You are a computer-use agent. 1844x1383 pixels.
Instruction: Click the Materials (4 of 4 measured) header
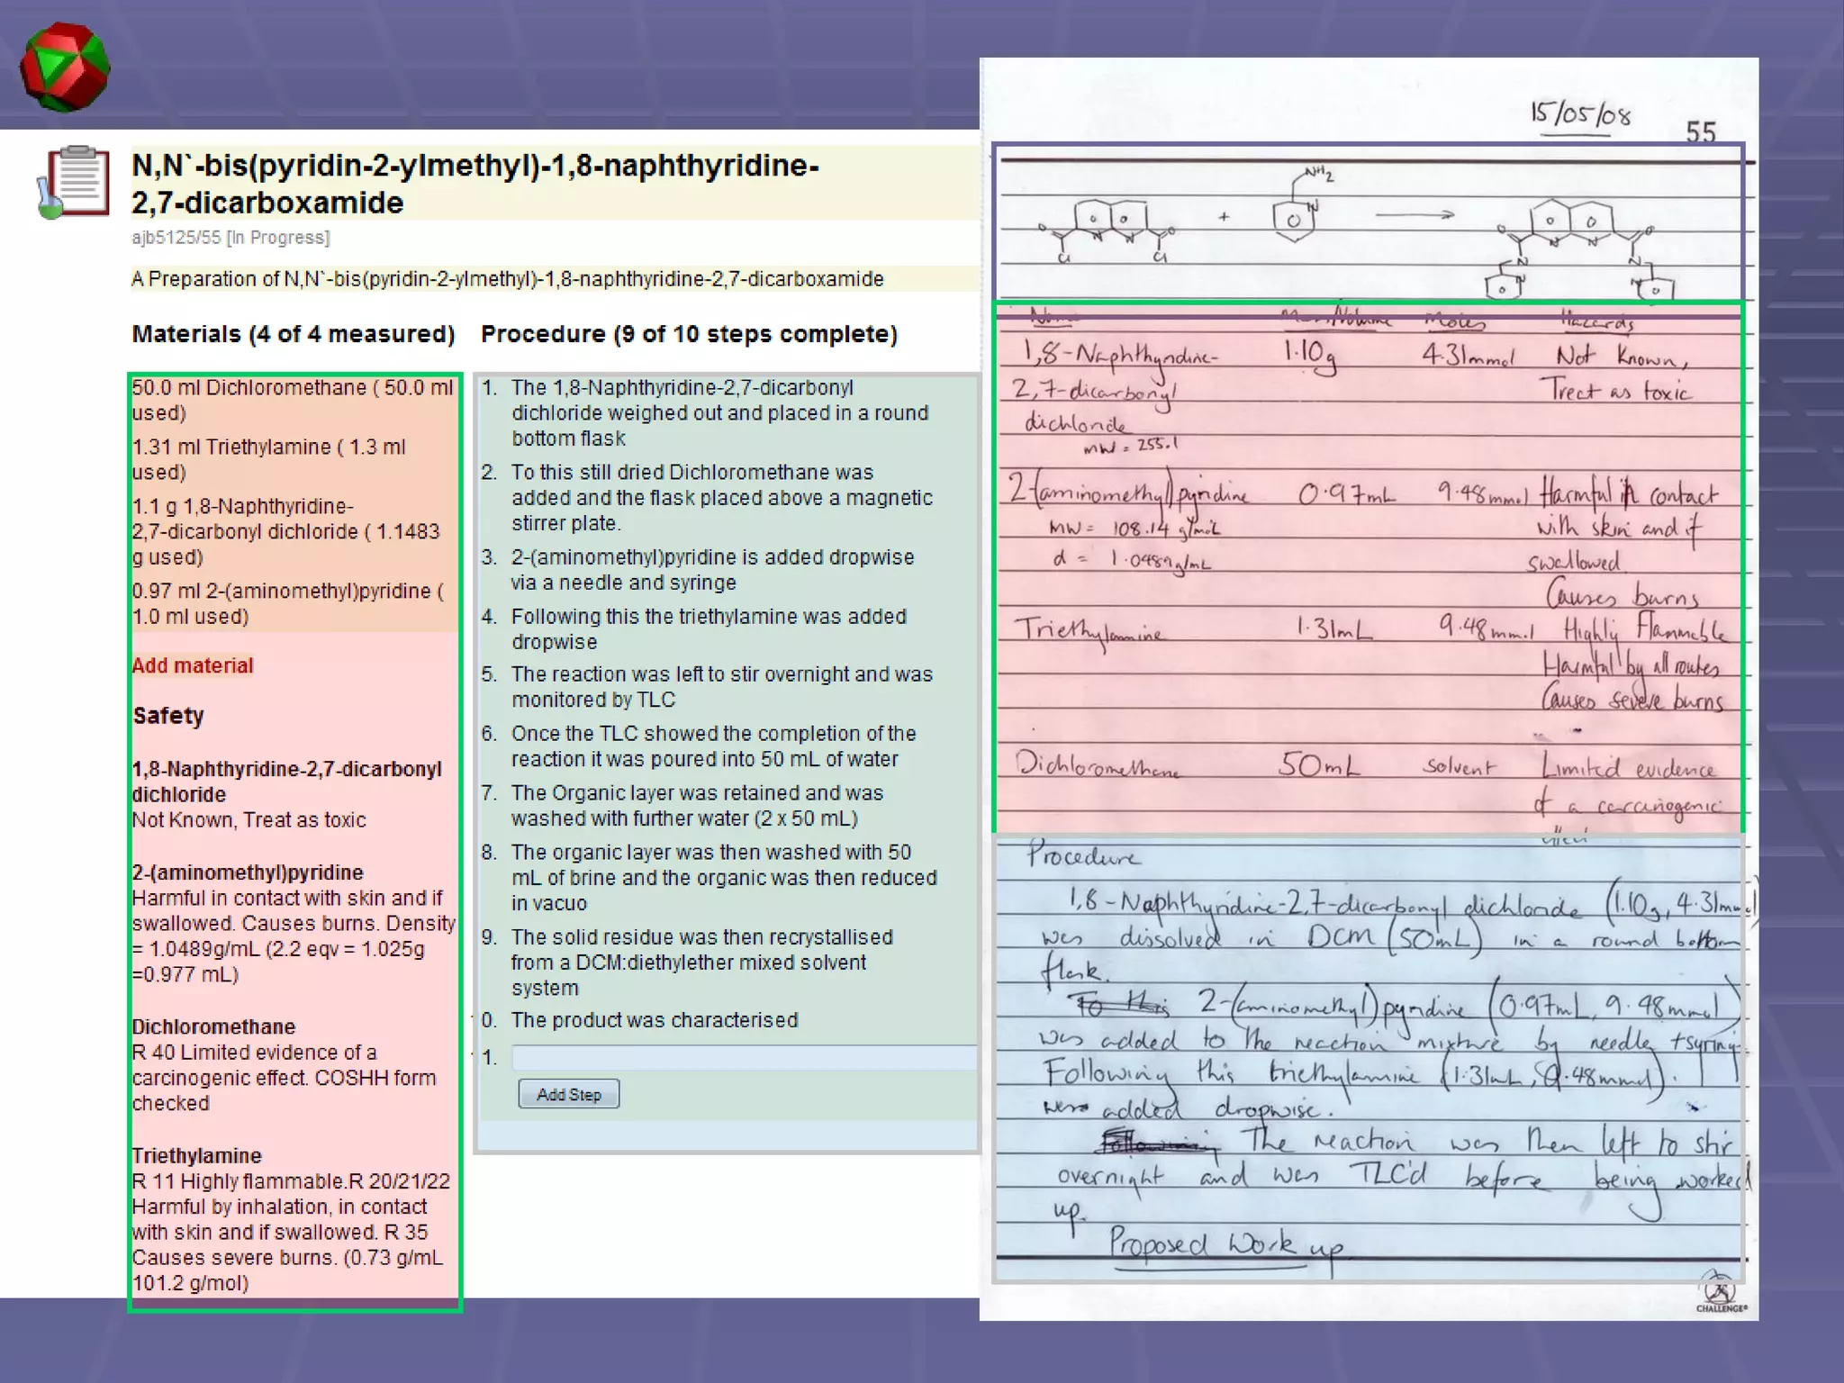click(293, 334)
